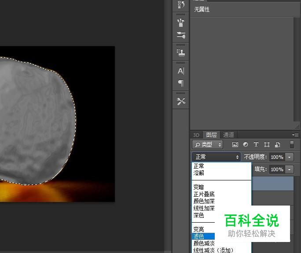Open the Character panel icon

[181, 71]
